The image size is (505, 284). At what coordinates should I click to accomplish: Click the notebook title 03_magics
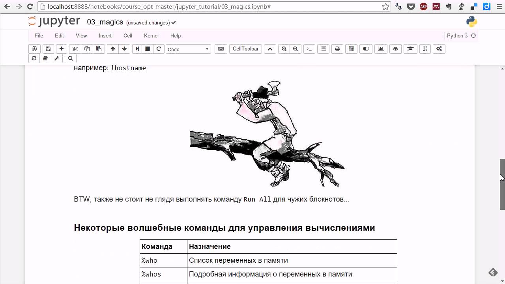click(x=105, y=22)
